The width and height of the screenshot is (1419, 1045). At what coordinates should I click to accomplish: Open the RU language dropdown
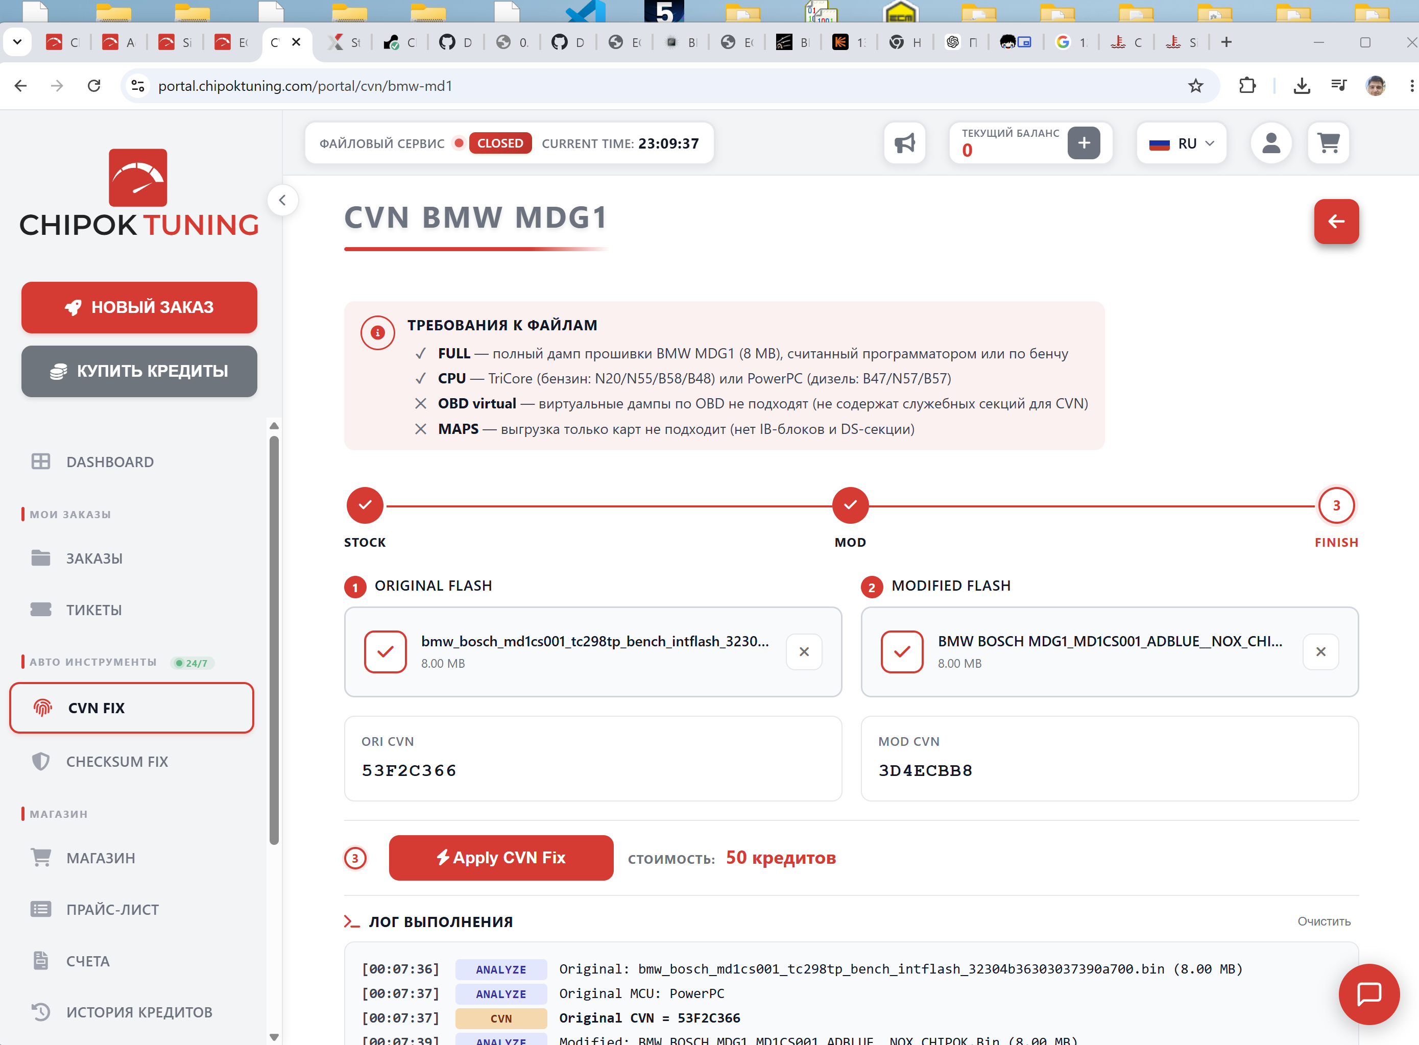pyautogui.click(x=1181, y=143)
